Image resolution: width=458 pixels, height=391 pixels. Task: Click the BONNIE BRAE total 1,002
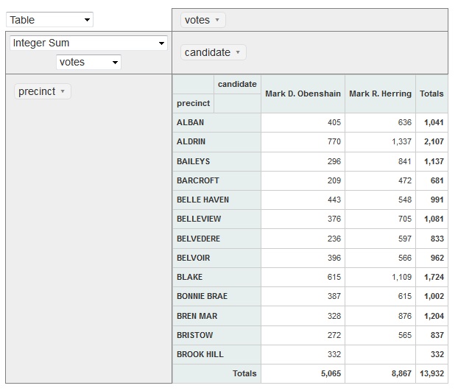tap(431, 297)
